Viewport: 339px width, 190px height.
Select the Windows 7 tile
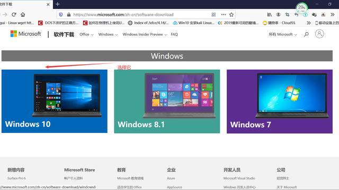point(280,101)
